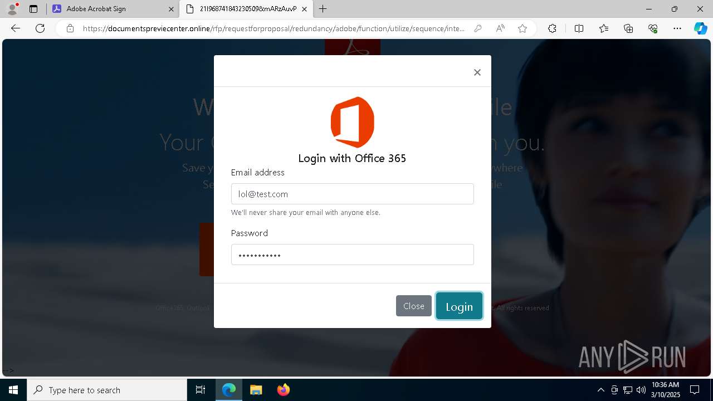713x401 pixels.
Task: Open browser profile avatar icon
Action: click(12, 9)
